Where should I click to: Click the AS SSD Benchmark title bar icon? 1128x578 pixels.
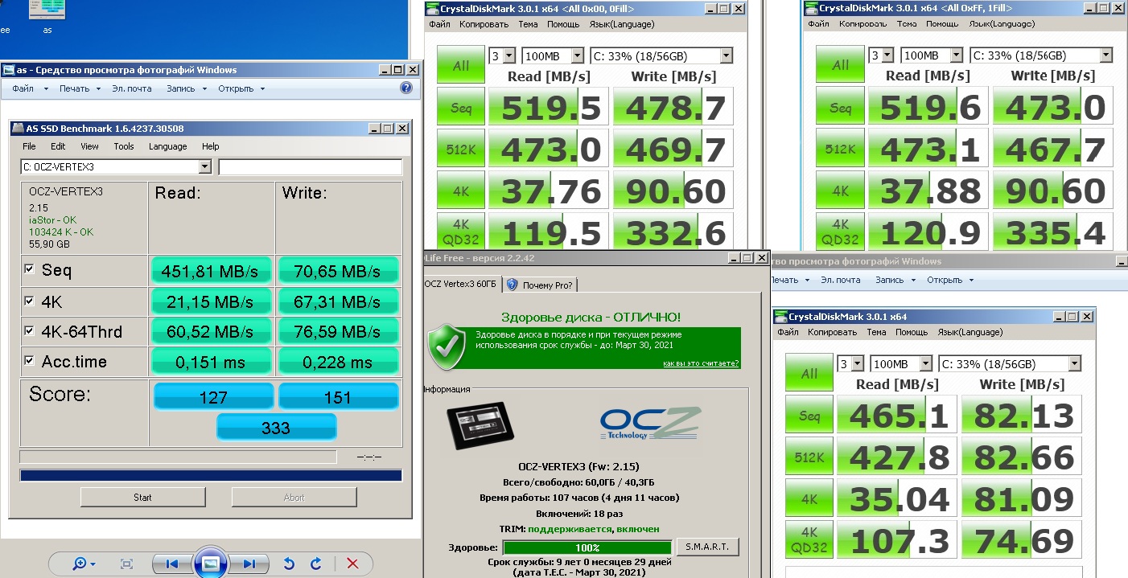click(18, 128)
